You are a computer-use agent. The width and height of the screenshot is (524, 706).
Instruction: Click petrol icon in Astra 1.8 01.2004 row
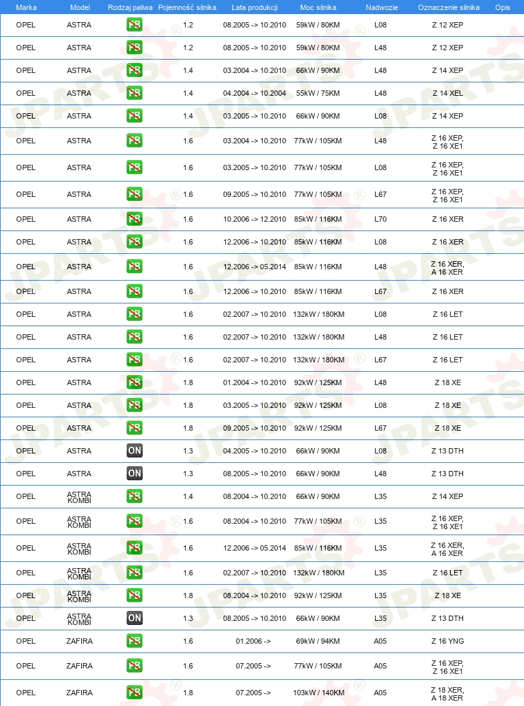coord(134,382)
